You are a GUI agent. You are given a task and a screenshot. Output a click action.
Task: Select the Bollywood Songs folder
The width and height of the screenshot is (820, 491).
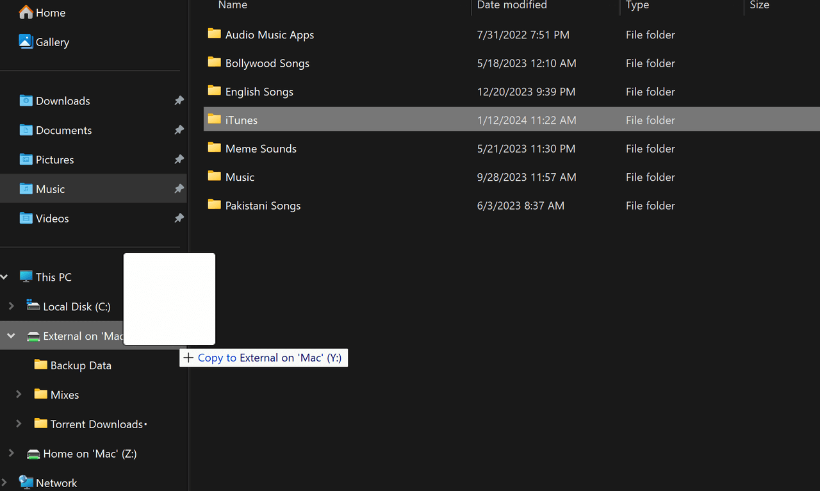[x=267, y=63]
